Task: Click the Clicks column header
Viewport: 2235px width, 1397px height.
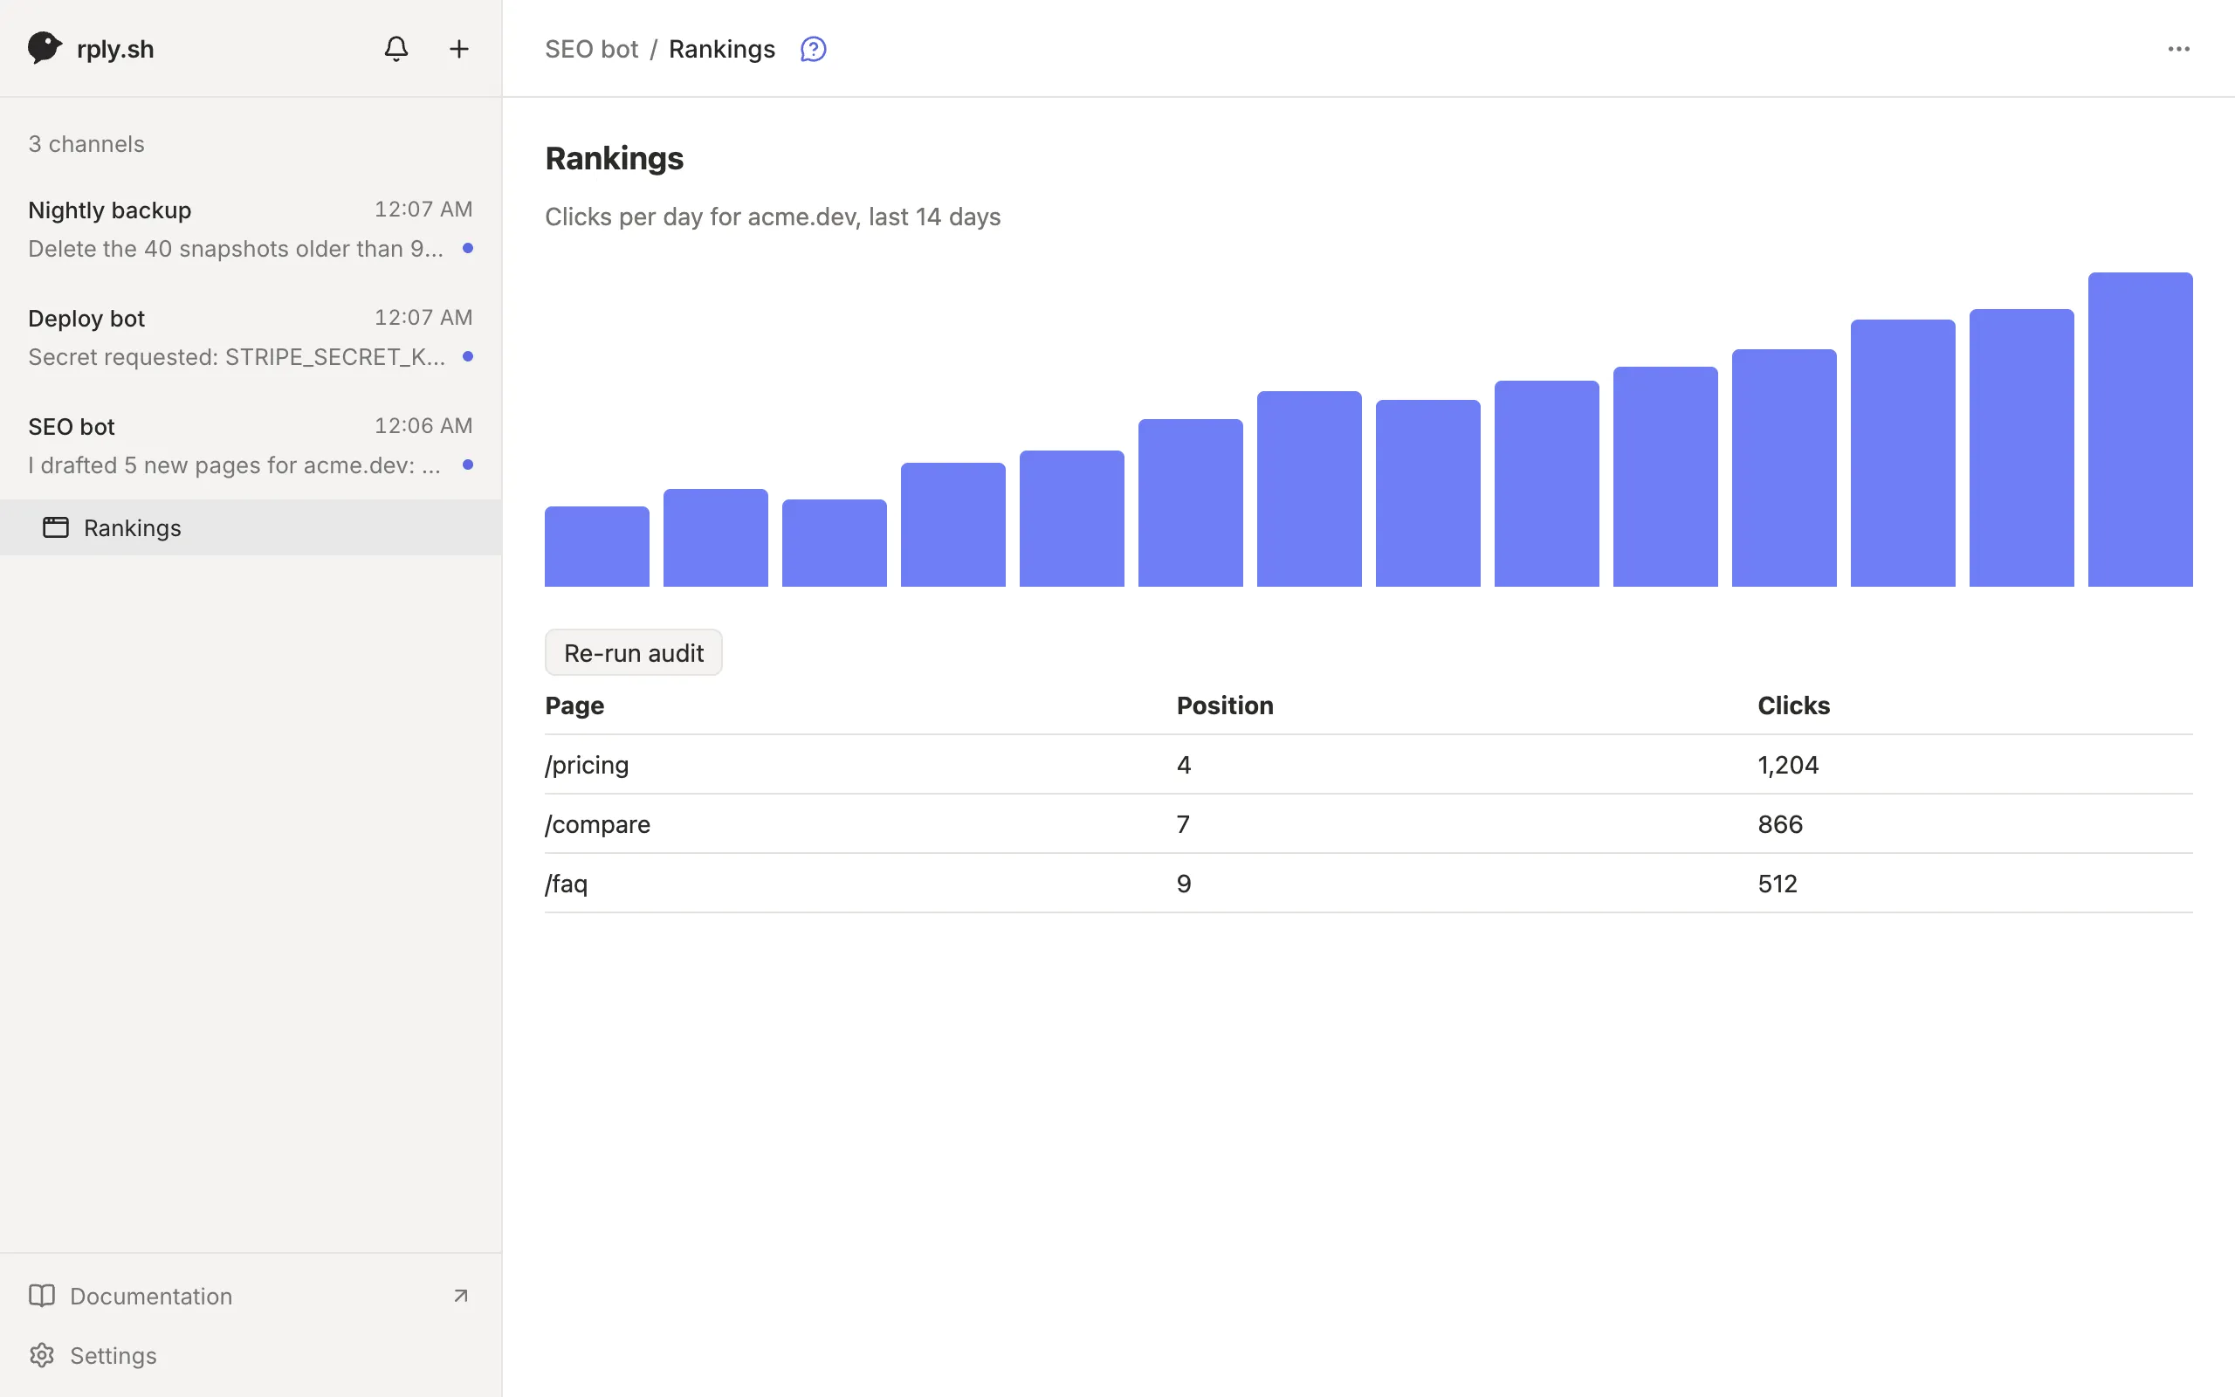Action: pyautogui.click(x=1793, y=705)
